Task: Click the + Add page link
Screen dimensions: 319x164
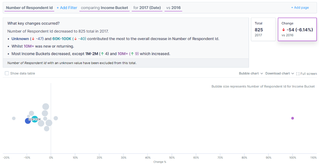Action: coord(300,8)
